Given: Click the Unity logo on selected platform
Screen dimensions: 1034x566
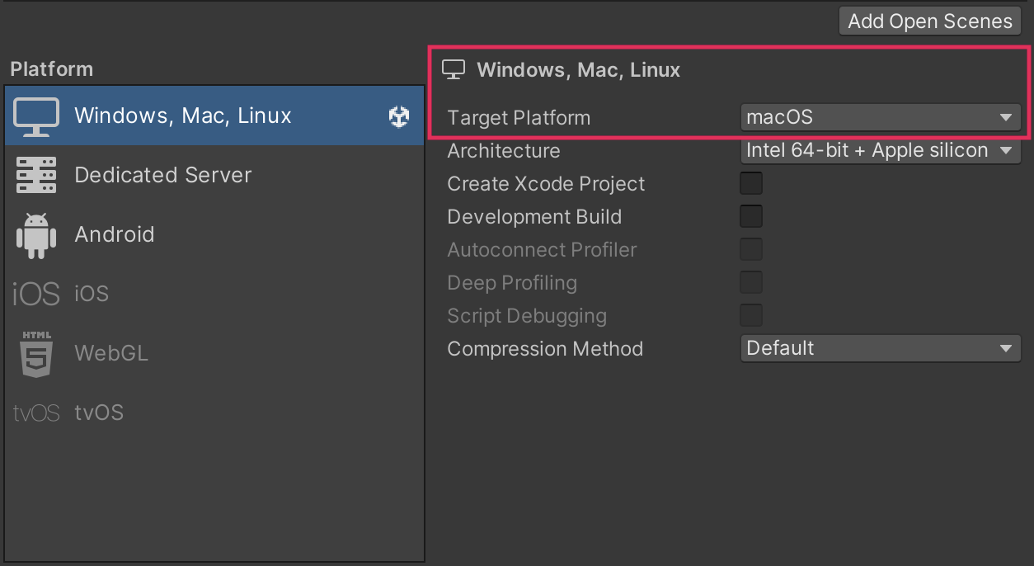Looking at the screenshot, I should [399, 116].
